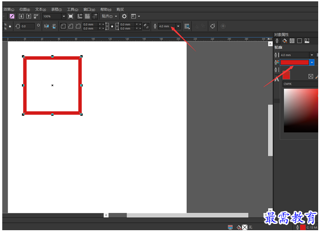Click the no color crossed-box icon
The width and height of the screenshot is (320, 232).
click(311, 76)
